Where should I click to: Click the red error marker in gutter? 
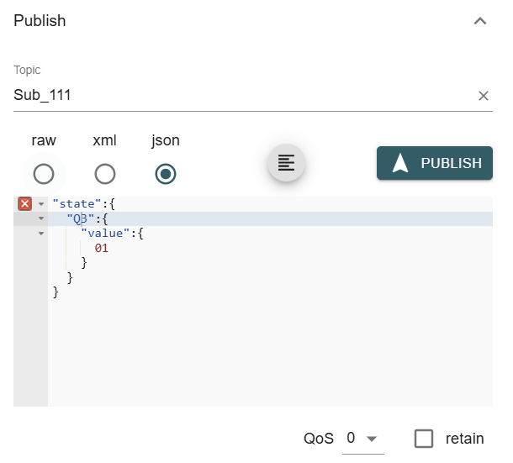click(x=25, y=204)
